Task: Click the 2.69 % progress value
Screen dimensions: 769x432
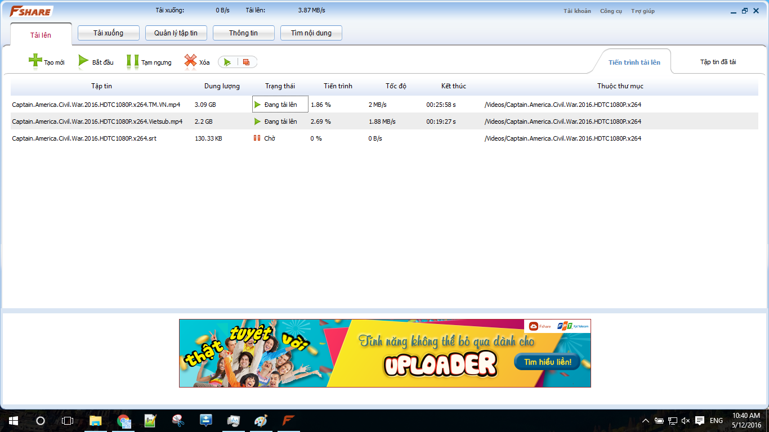Action: (320, 121)
